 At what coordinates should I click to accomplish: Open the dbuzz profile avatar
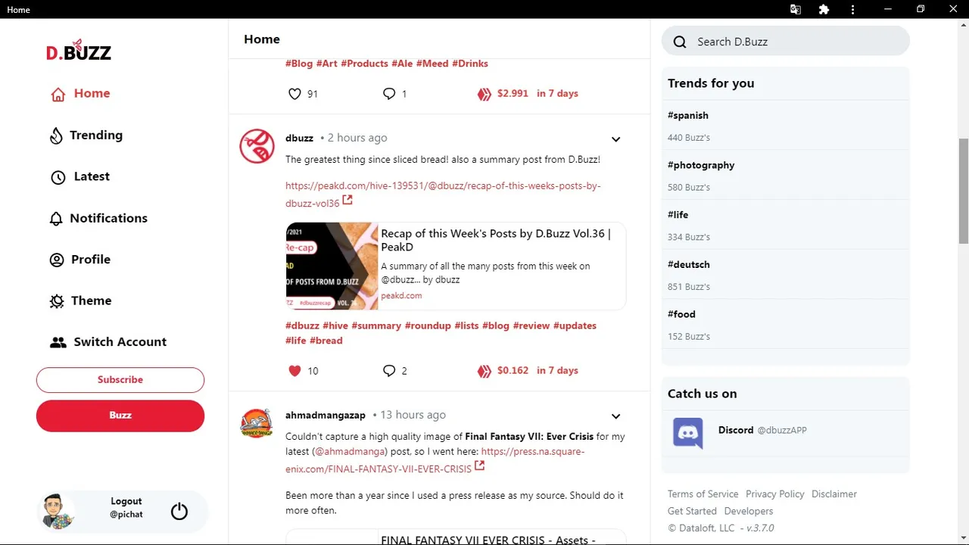[257, 146]
